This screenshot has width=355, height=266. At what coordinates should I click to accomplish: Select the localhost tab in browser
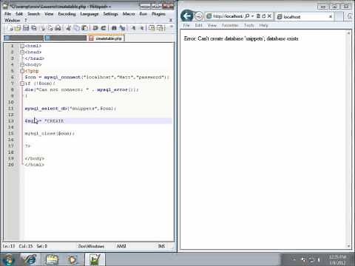(305, 17)
